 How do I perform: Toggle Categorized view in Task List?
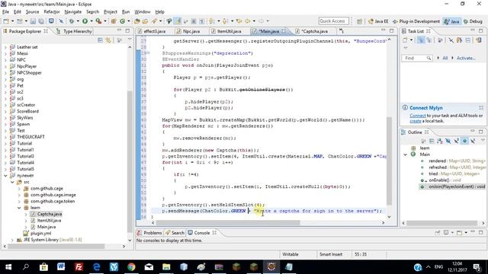pos(420,40)
